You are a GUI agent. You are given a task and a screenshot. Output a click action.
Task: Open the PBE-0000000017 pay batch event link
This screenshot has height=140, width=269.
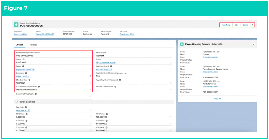104,69
